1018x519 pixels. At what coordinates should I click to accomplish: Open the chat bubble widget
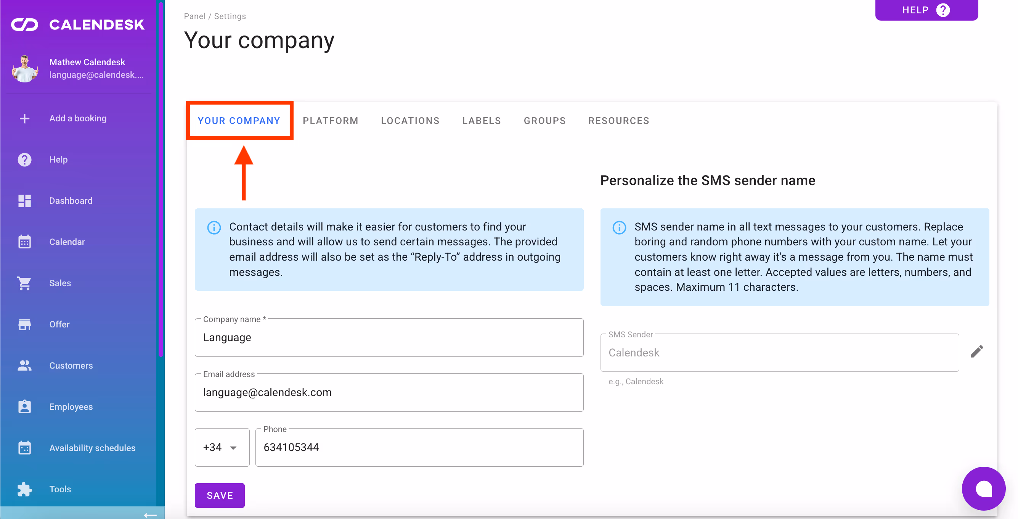(984, 488)
